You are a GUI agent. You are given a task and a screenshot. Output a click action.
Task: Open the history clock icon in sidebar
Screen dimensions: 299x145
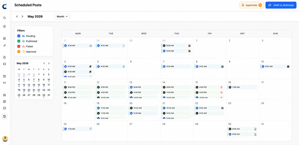[x=4, y=116]
